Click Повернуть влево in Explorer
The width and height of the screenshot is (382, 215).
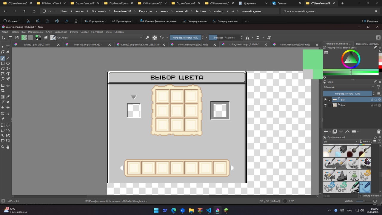point(195,21)
